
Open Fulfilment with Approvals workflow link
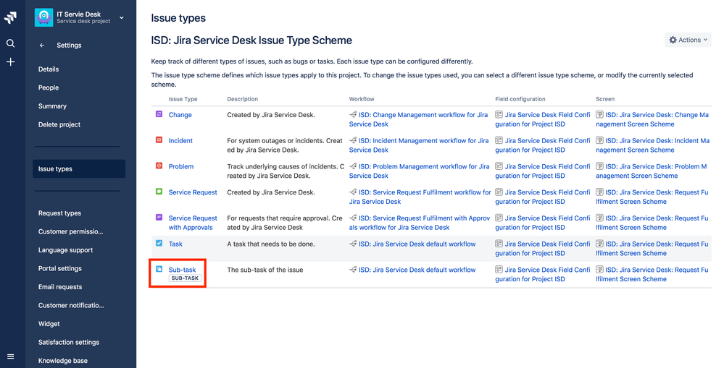(420, 223)
